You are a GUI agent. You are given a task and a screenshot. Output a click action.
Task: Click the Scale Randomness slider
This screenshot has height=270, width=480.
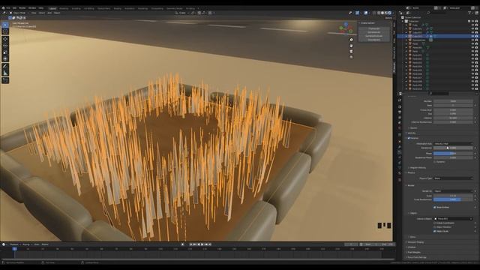point(453,199)
